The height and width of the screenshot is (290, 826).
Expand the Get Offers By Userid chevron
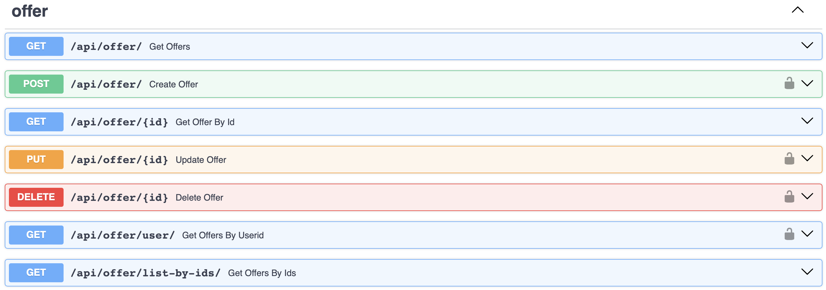[807, 234]
